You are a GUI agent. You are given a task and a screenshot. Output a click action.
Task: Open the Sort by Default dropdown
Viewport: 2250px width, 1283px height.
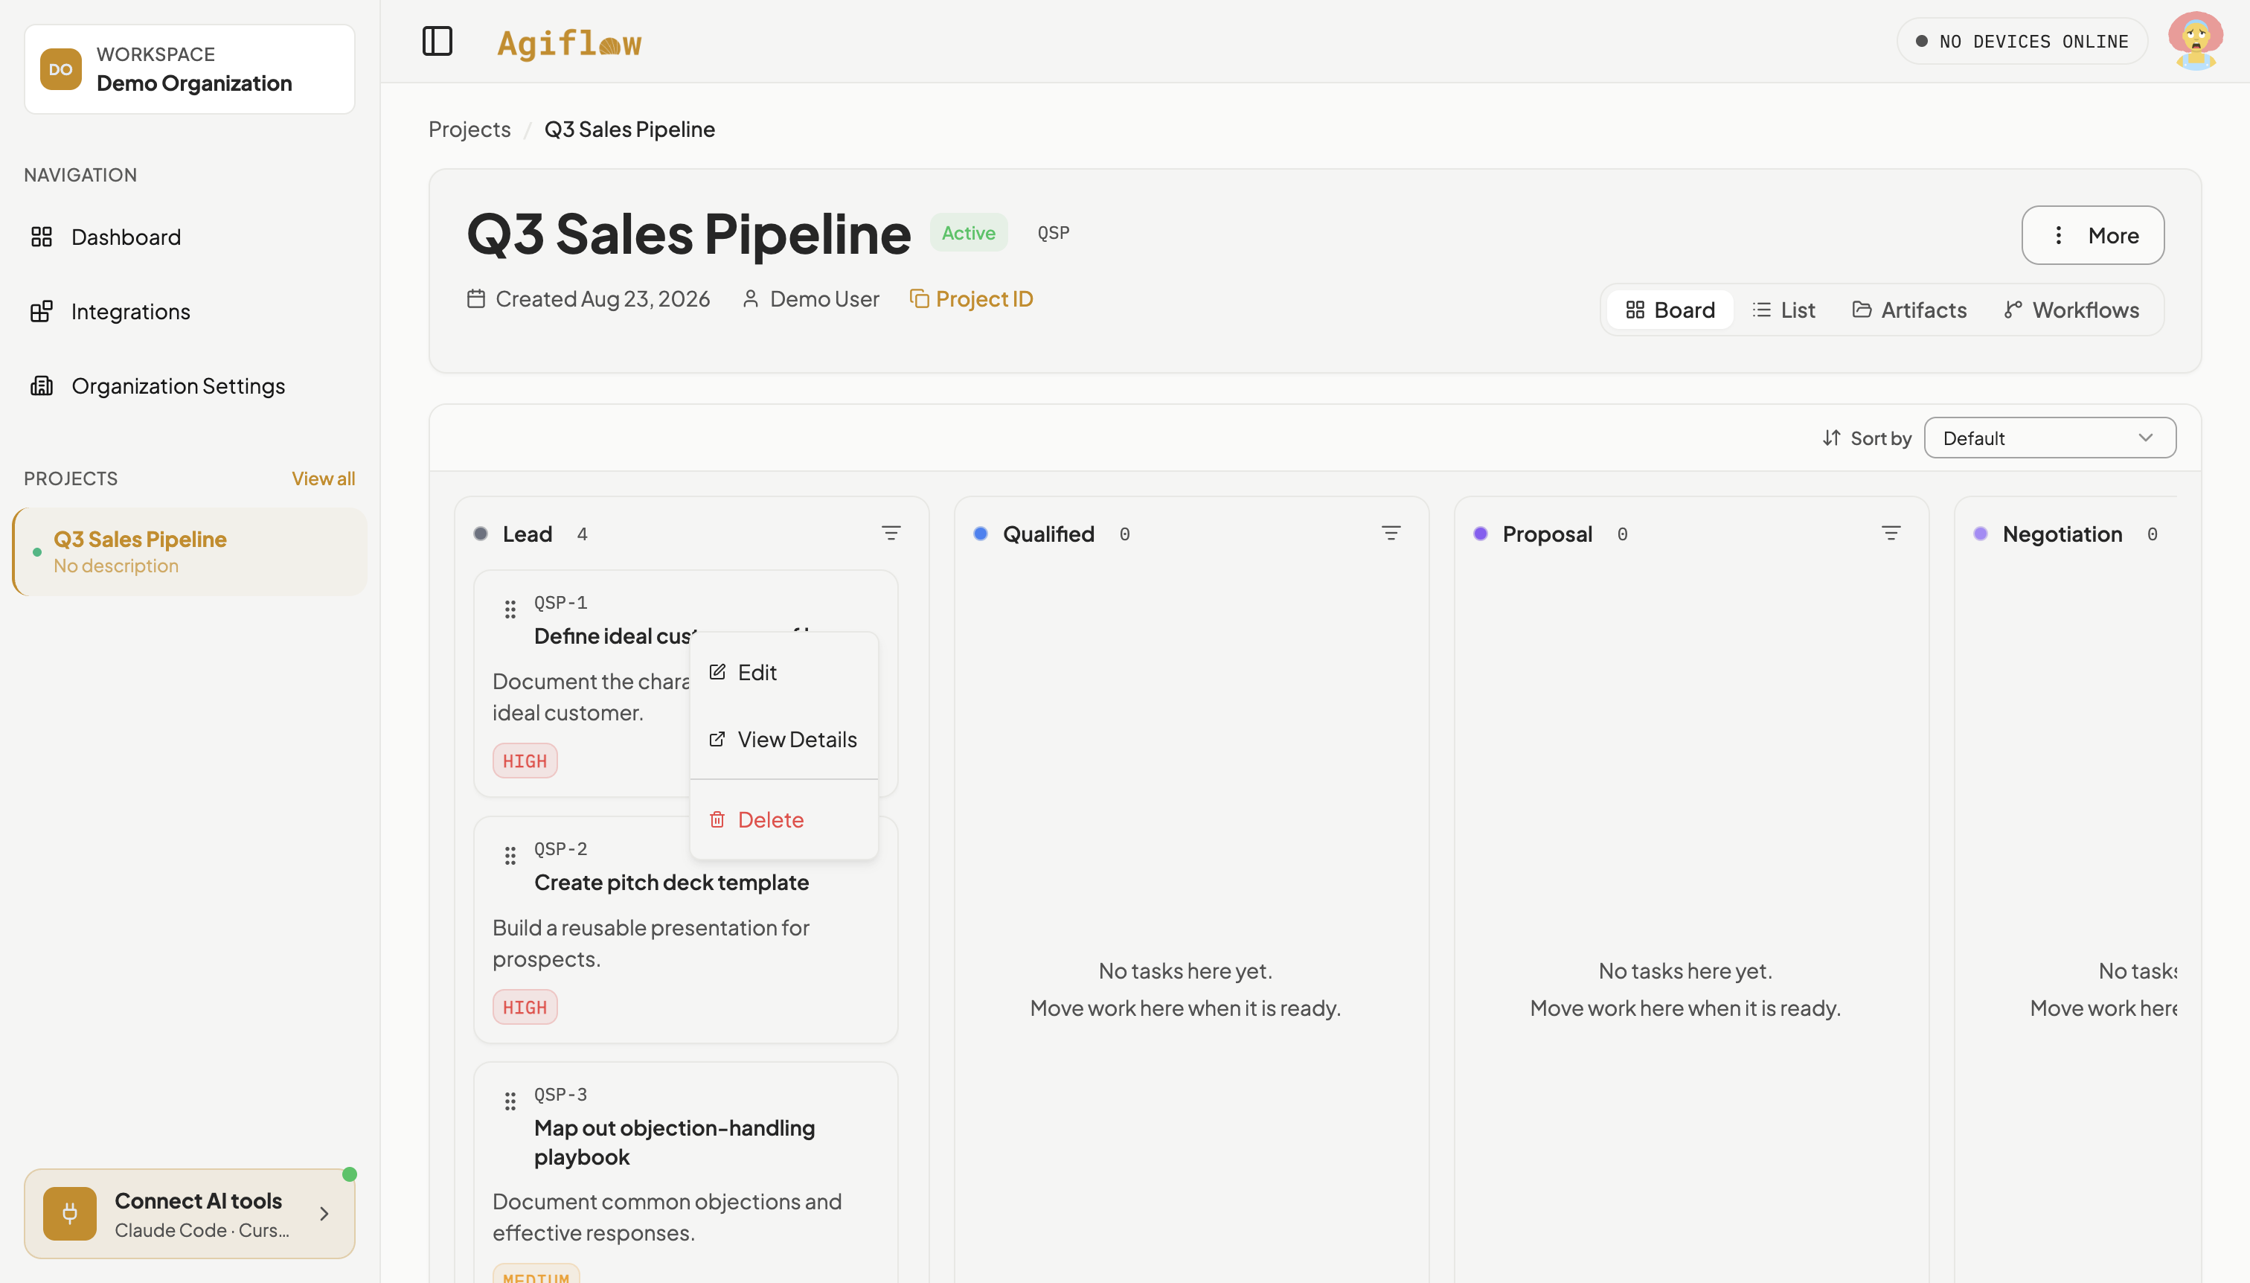(2050, 438)
